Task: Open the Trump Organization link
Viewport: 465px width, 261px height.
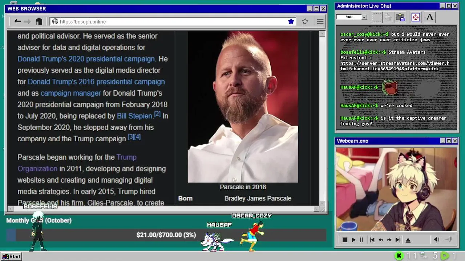Action: (77, 163)
